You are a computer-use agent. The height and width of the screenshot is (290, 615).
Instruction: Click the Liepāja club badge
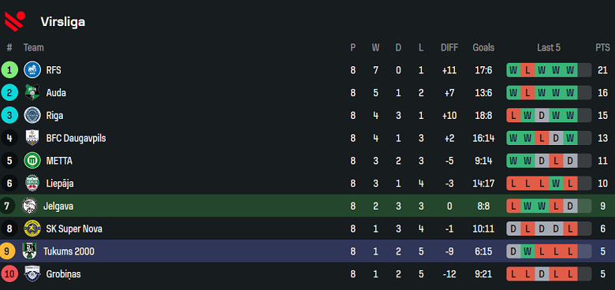[x=32, y=184]
